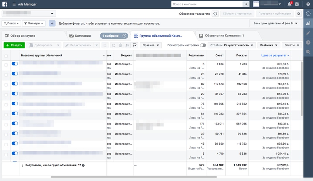Turn off ad set with 1 054,41 р. cost
This screenshot has height=181, width=313.
15,153
